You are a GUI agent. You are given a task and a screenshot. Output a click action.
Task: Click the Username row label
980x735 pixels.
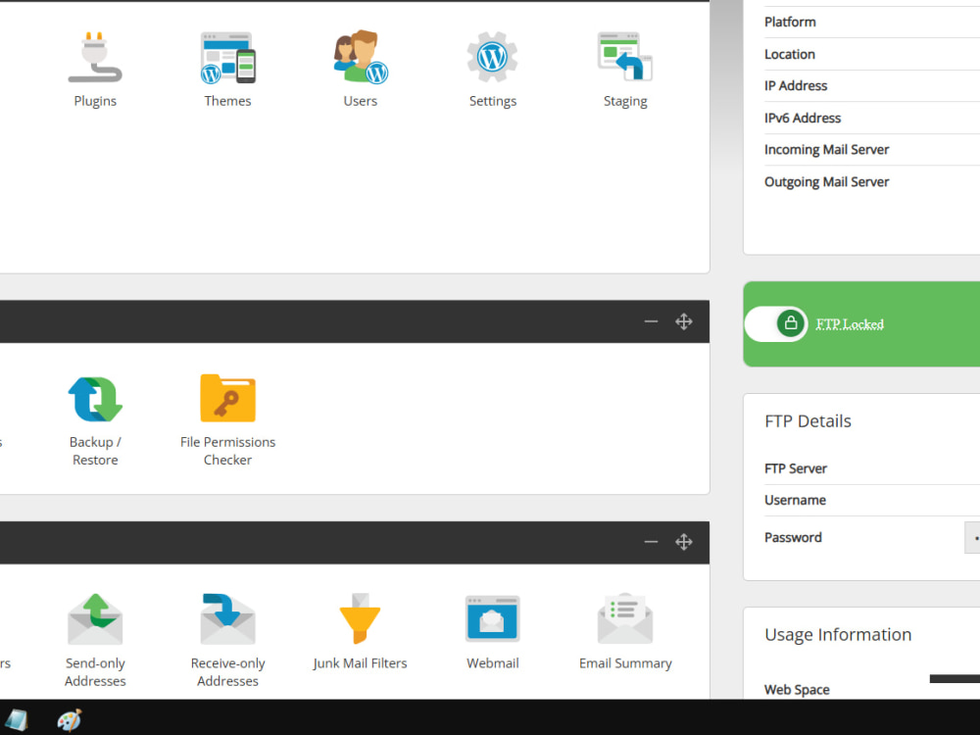[795, 500]
